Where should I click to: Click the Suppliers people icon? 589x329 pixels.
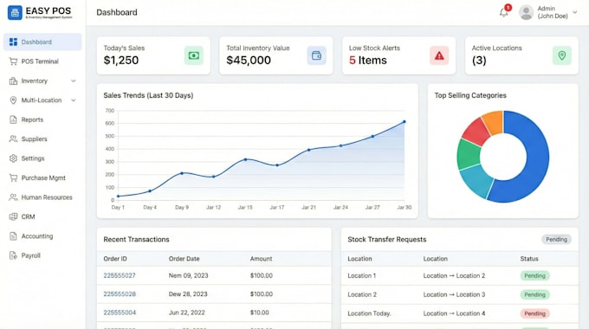(x=13, y=139)
